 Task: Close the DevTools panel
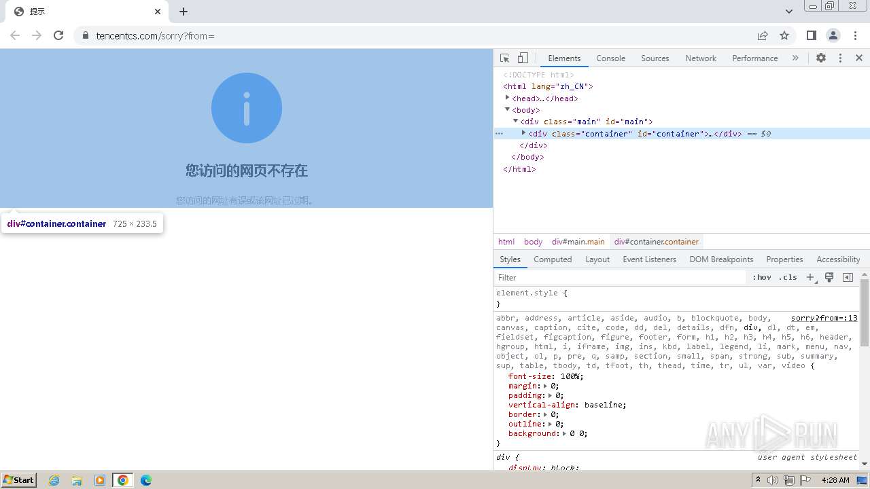coord(859,58)
